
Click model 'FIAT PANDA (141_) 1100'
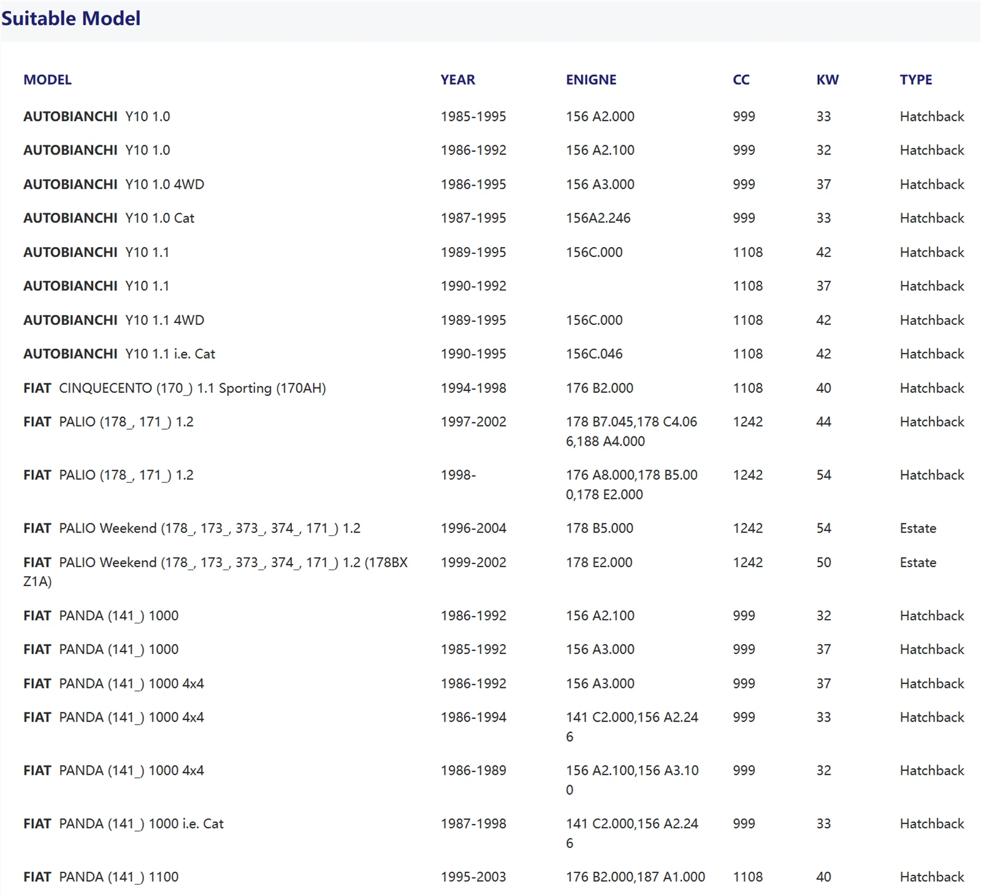pyautogui.click(x=101, y=877)
